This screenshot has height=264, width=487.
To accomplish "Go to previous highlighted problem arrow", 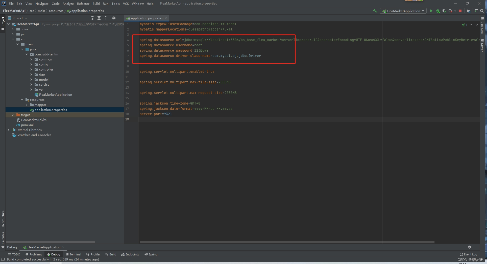I will 471,25.
